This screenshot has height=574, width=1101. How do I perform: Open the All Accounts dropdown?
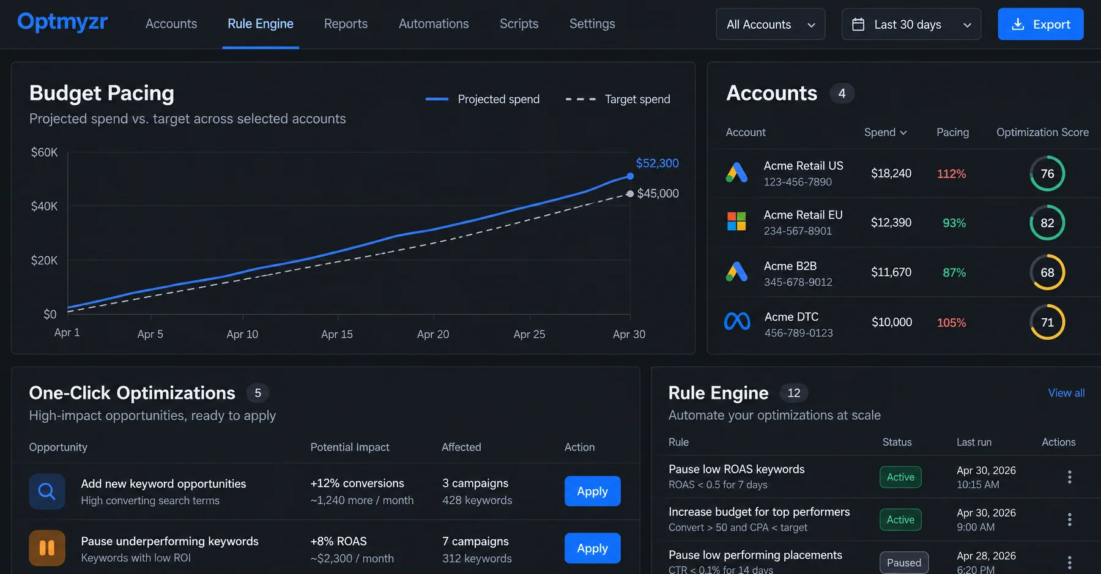(x=771, y=24)
